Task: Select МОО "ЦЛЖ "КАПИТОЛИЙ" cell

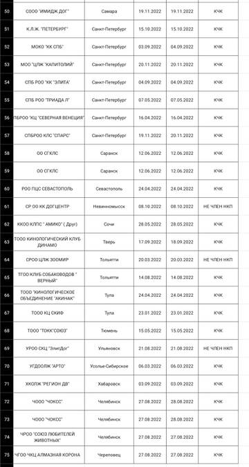Action: [49, 64]
